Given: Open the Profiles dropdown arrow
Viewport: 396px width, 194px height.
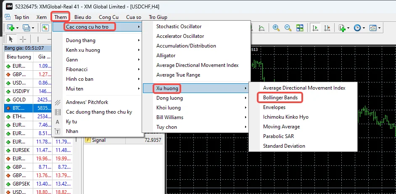Looking at the screenshot, I should (x=33, y=28).
